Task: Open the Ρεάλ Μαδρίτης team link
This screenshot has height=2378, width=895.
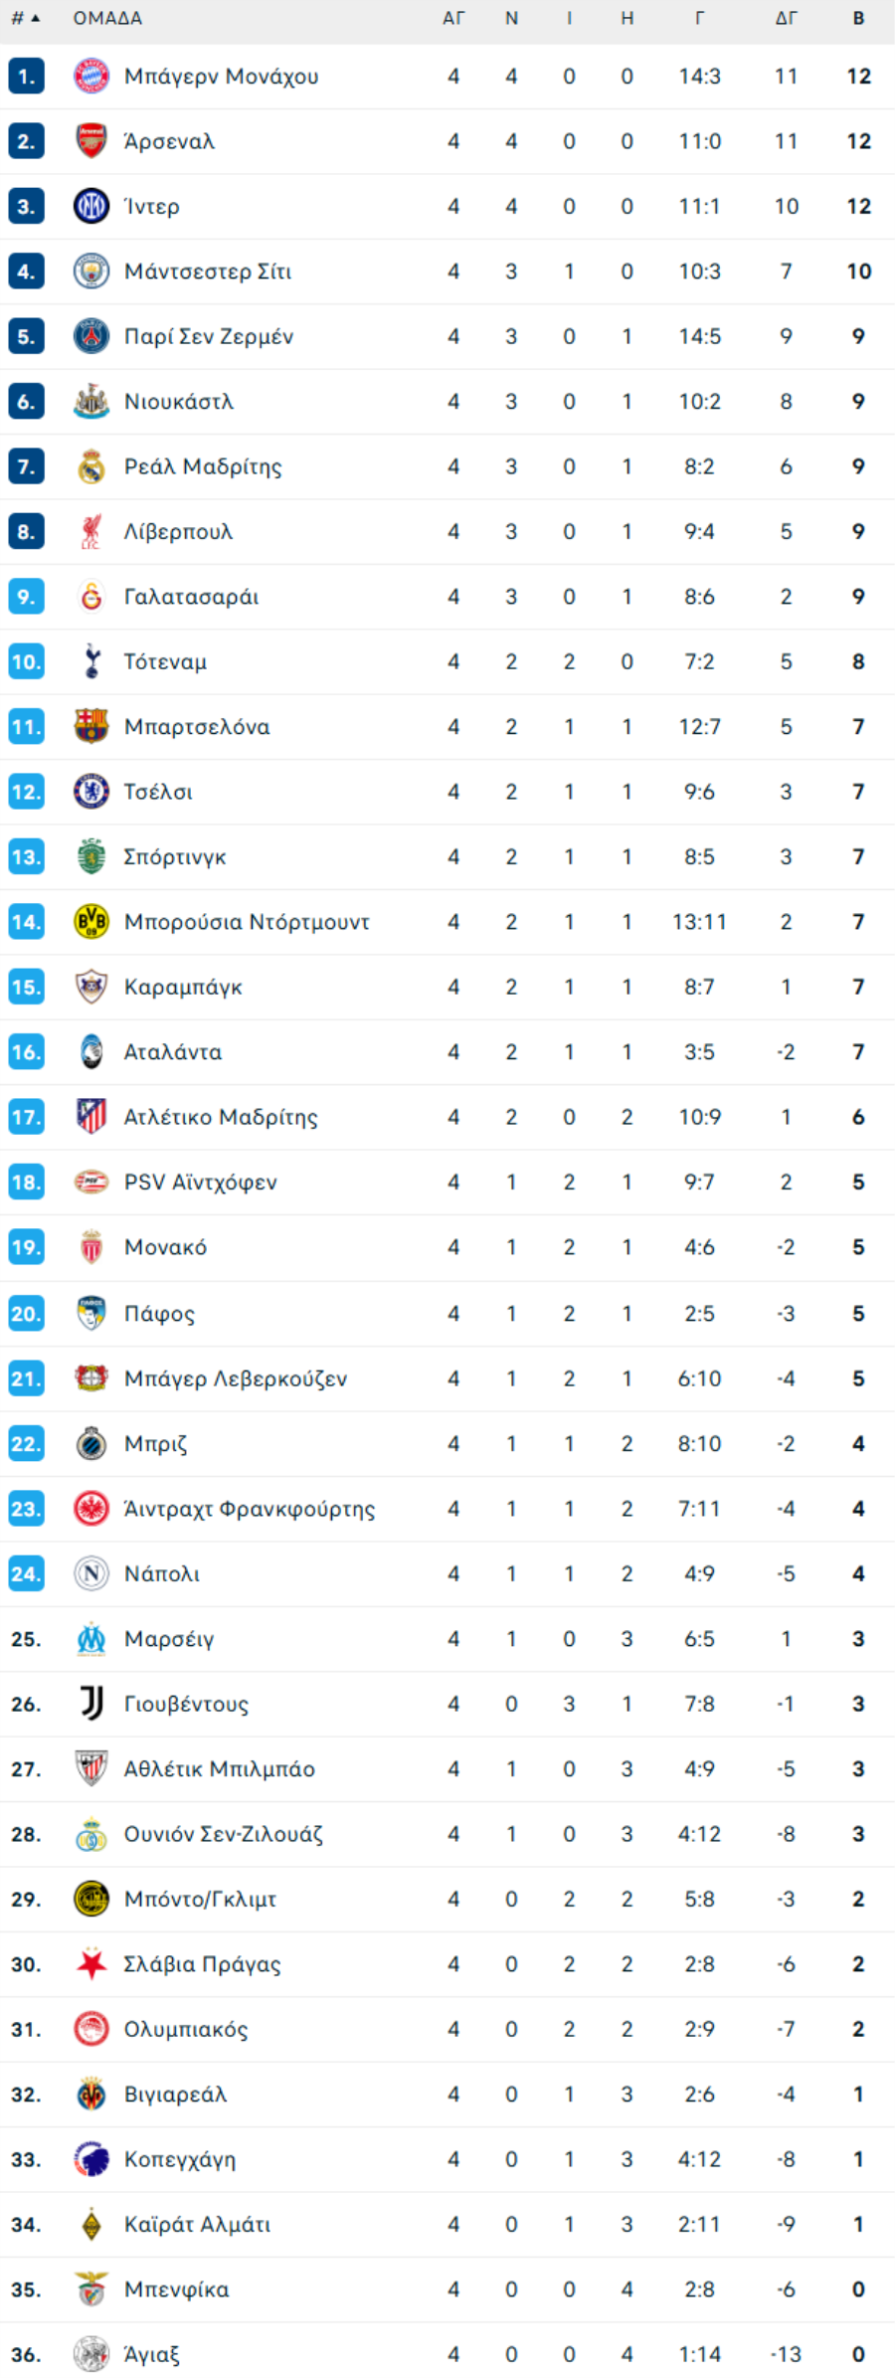Action: coord(203,466)
